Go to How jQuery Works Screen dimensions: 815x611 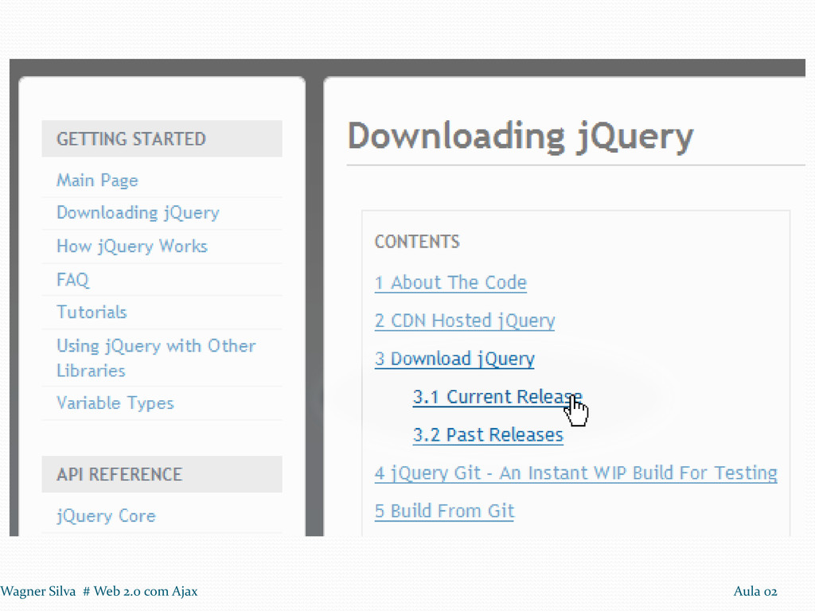(132, 247)
